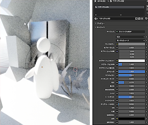This screenshot has width=148, height=125.
Task: Click the yellow socket dot beside ベースカラー
Action: (117, 44)
